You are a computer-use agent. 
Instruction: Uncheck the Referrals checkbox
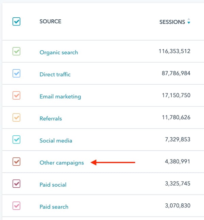coord(16,118)
